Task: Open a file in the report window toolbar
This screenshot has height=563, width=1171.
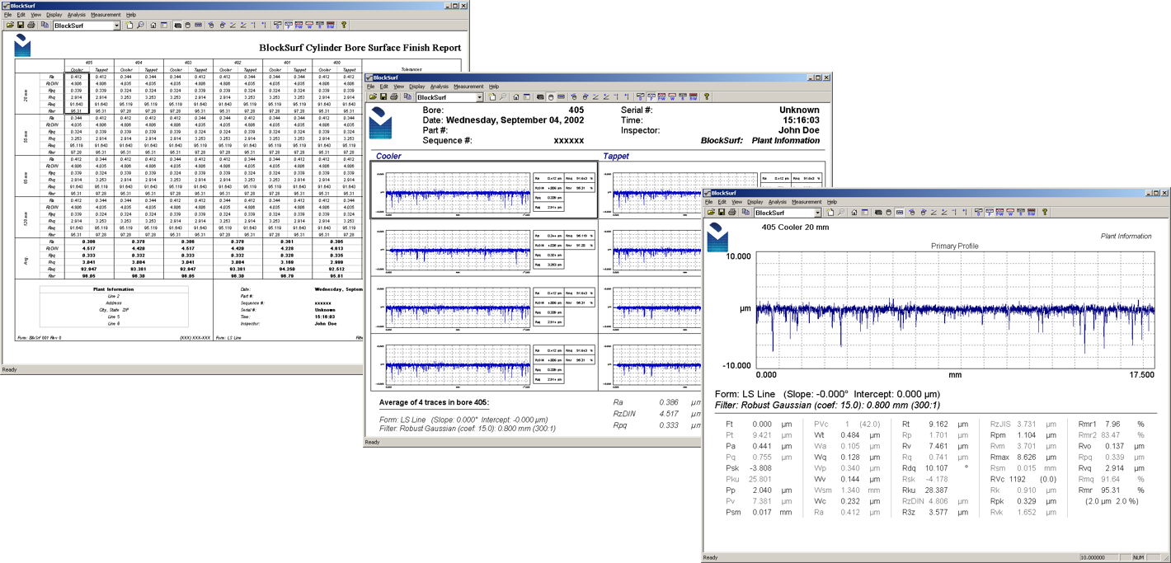Action: pyautogui.click(x=10, y=26)
